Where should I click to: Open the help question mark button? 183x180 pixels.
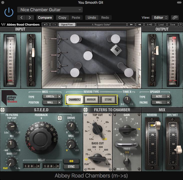pos(180,24)
